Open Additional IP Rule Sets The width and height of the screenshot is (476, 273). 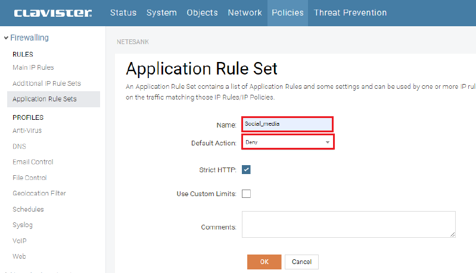(46, 83)
